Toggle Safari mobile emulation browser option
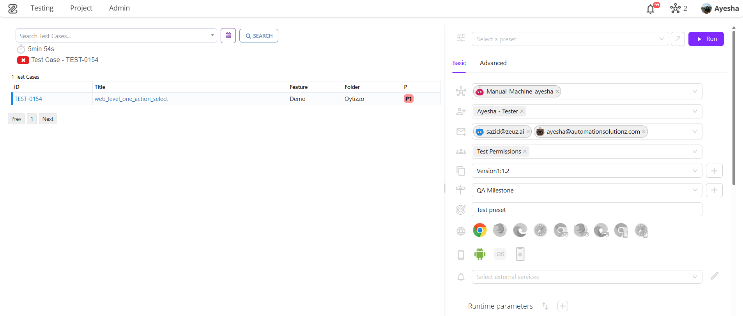This screenshot has height=316, width=743. click(641, 230)
